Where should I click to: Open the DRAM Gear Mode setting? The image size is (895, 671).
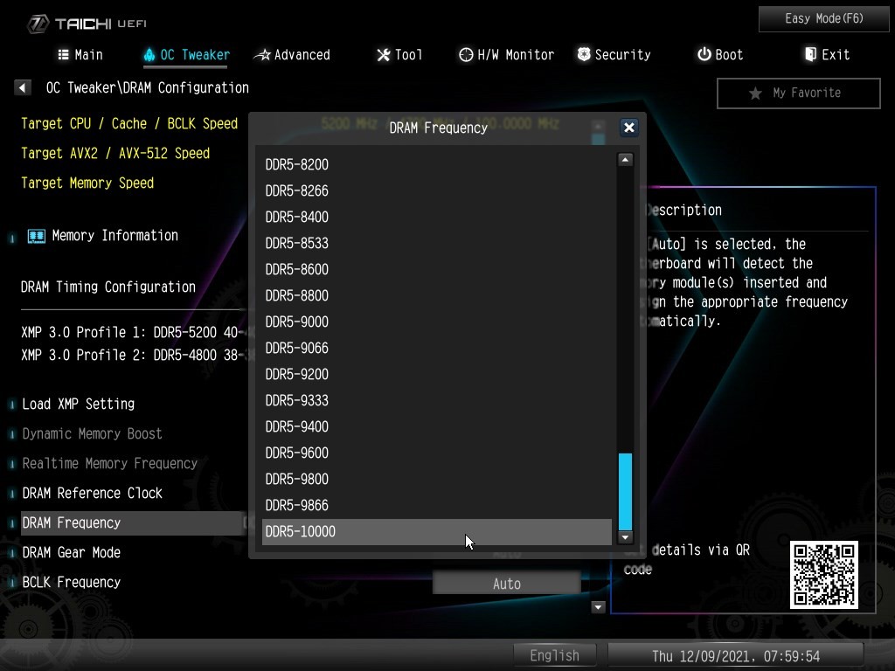pos(72,552)
